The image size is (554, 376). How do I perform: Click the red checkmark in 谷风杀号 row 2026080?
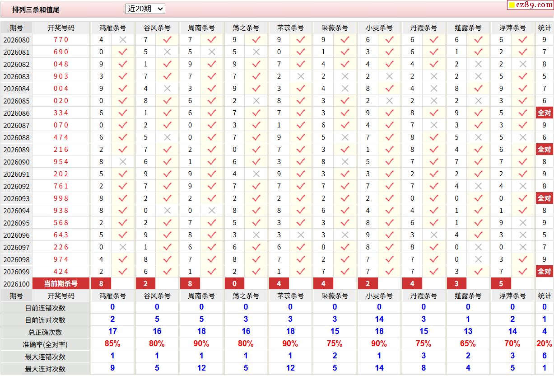(167, 40)
